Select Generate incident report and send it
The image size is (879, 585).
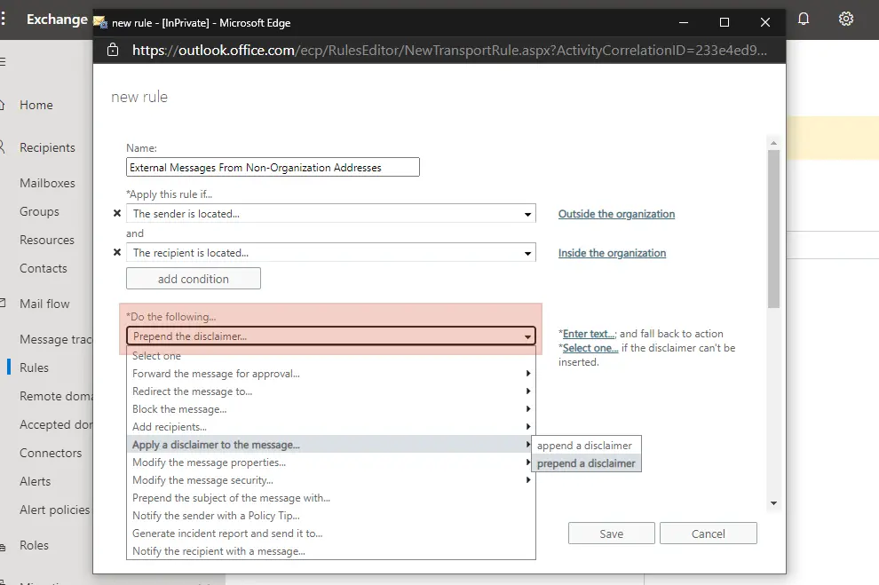[331, 534]
